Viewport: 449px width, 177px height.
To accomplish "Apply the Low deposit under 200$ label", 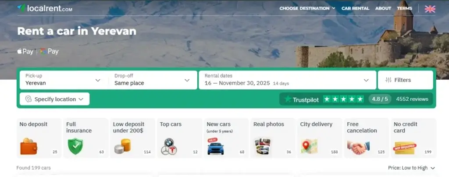I will click(x=128, y=127).
